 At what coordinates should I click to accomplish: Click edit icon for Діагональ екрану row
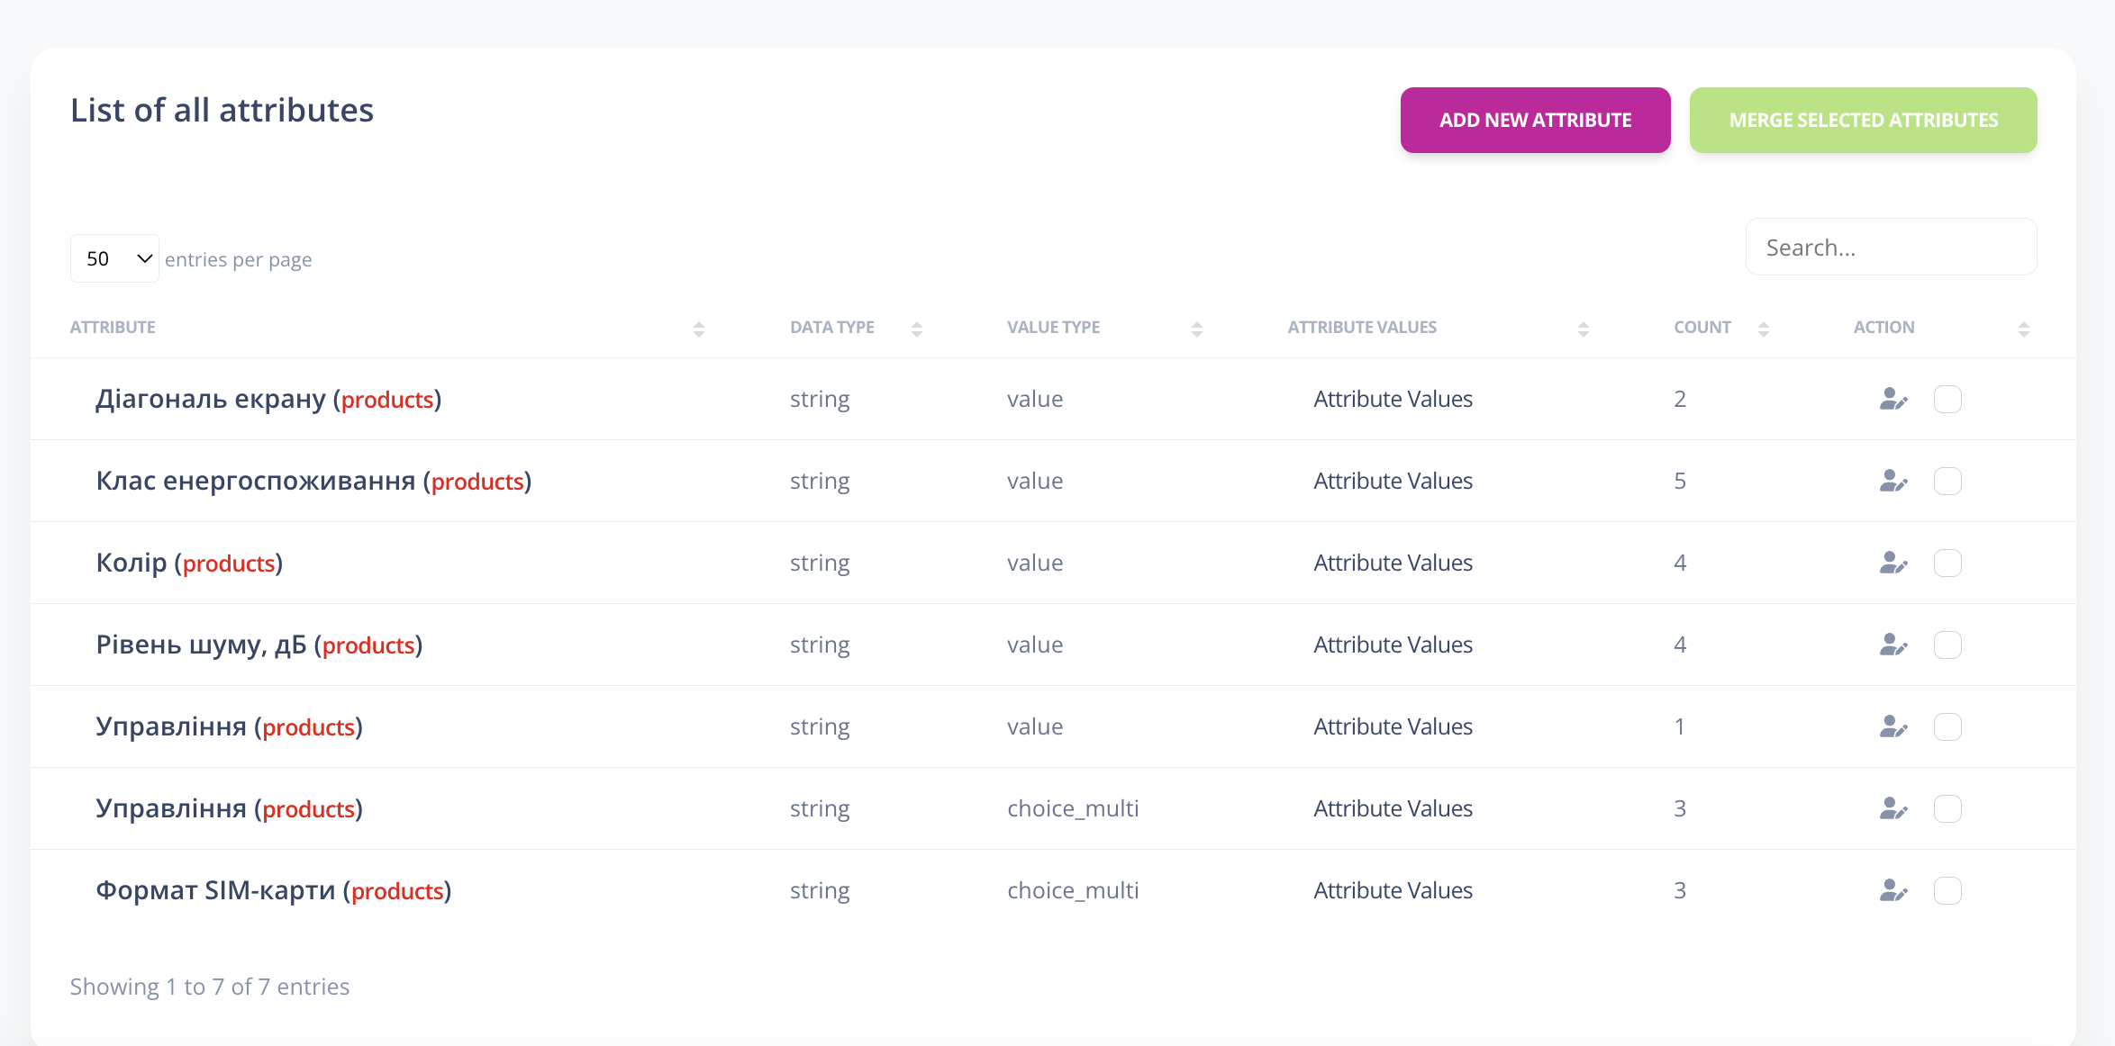coord(1893,399)
